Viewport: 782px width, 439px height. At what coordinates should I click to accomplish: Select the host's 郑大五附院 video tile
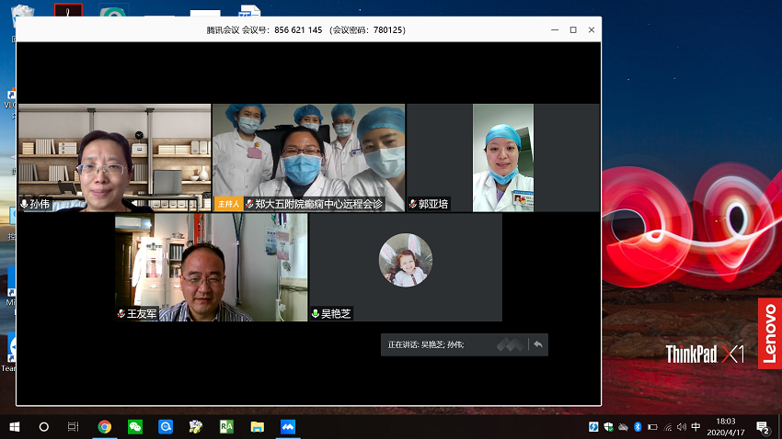click(x=309, y=152)
